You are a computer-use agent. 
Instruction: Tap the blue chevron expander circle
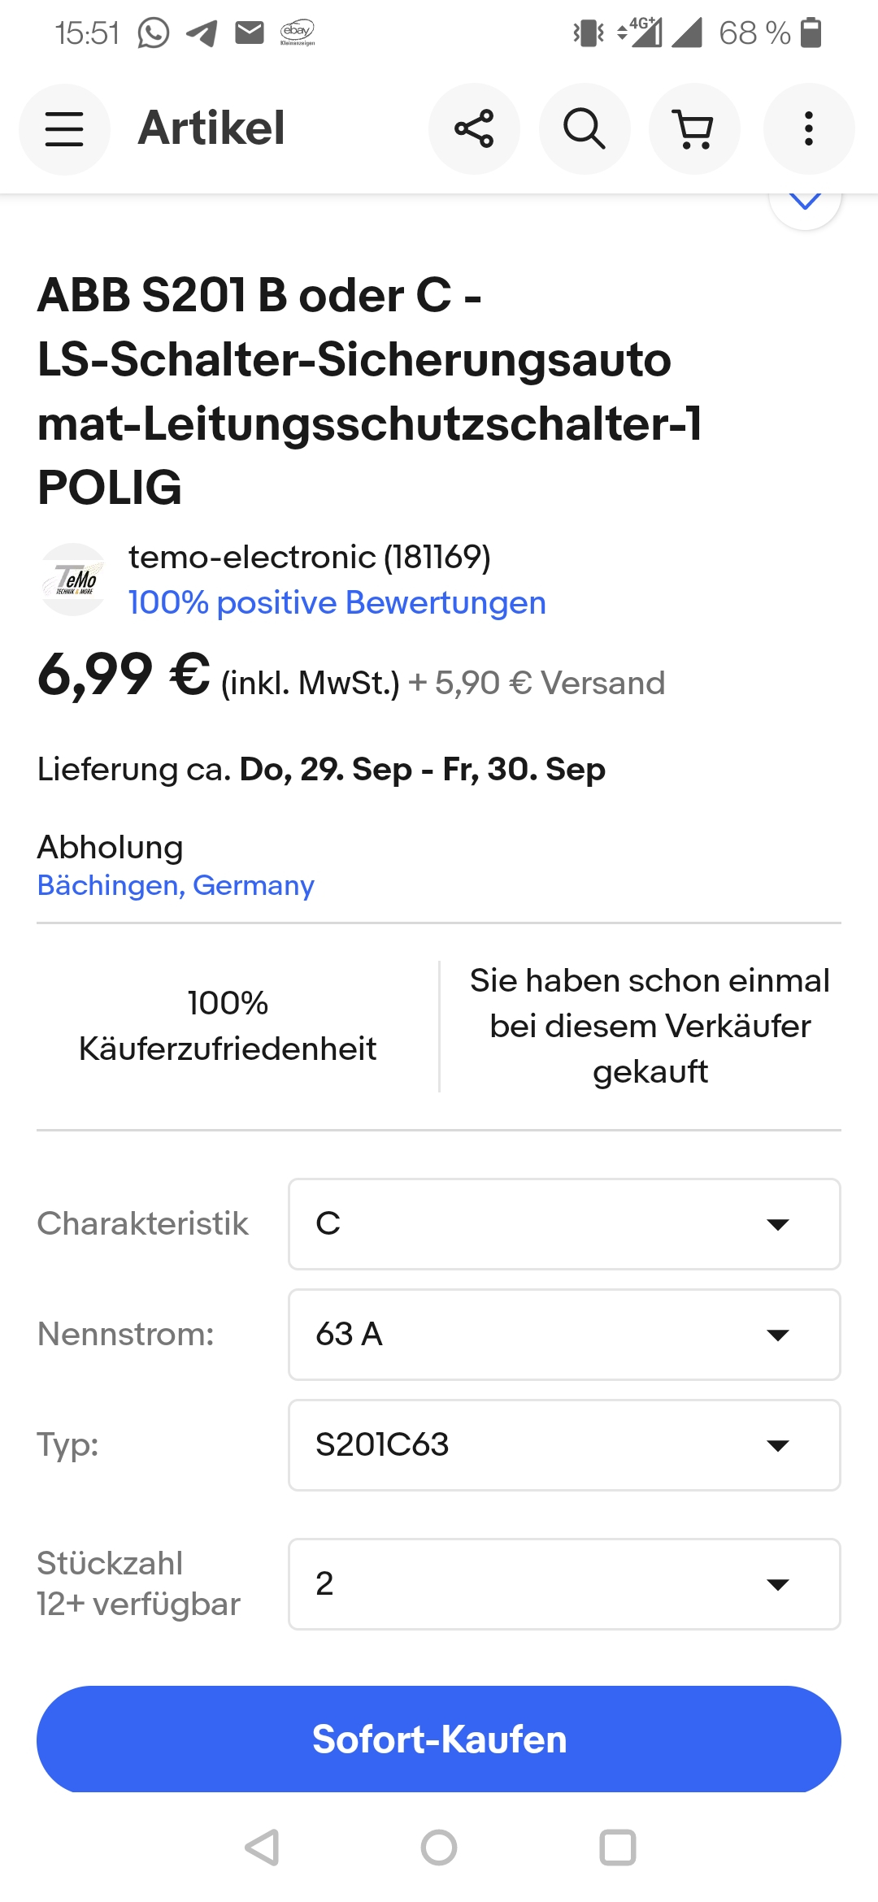805,203
